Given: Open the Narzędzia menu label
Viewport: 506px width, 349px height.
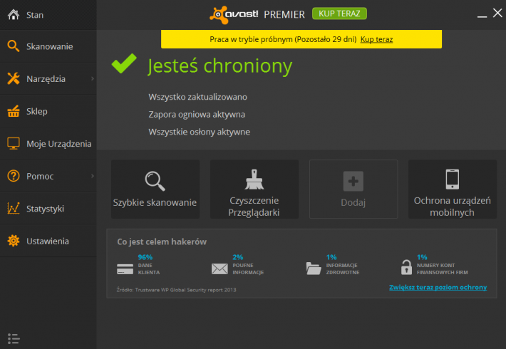Looking at the screenshot, I should [x=46, y=79].
